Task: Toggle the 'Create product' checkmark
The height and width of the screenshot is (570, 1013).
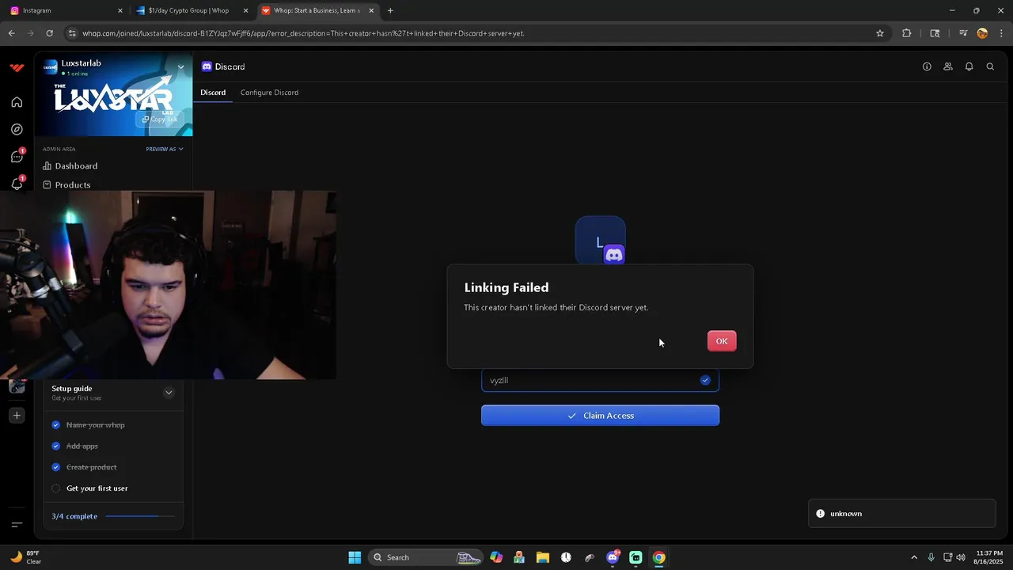Action: click(56, 467)
